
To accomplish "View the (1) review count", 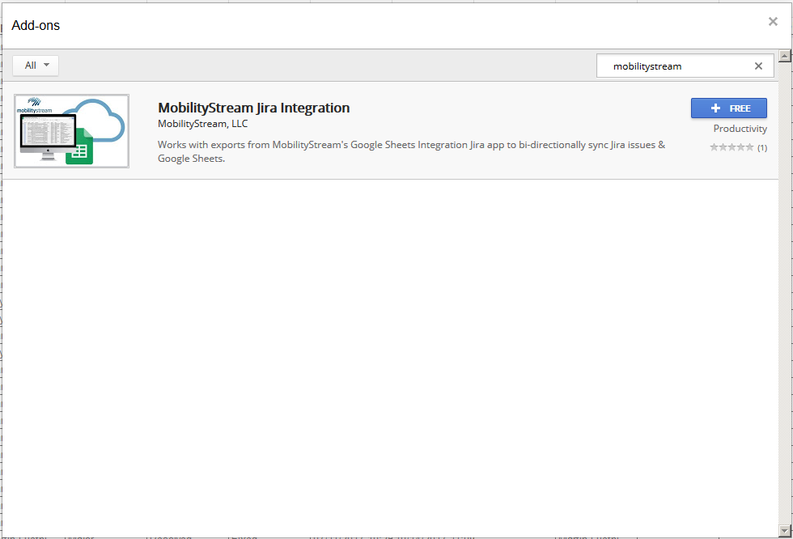I will tap(762, 147).
